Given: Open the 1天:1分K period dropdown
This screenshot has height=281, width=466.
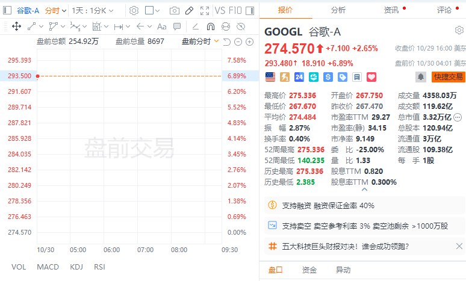Looking at the screenshot, I should pyautogui.click(x=93, y=11).
